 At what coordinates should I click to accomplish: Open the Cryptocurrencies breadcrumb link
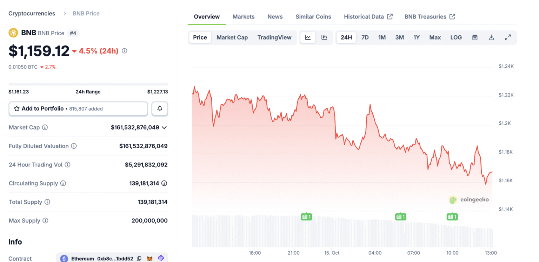32,13
